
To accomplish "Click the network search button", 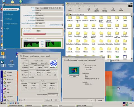I will tap(56, 25).
